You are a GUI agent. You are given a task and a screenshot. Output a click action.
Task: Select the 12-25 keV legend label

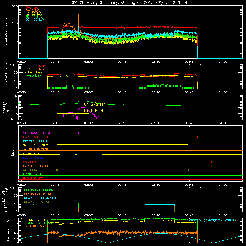click(x=34, y=14)
